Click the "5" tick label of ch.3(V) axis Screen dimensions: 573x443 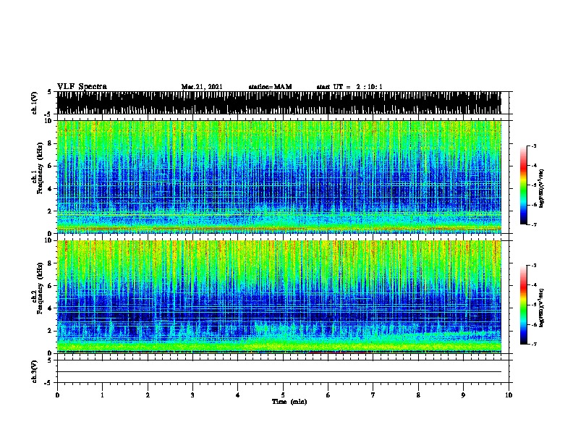click(50, 360)
